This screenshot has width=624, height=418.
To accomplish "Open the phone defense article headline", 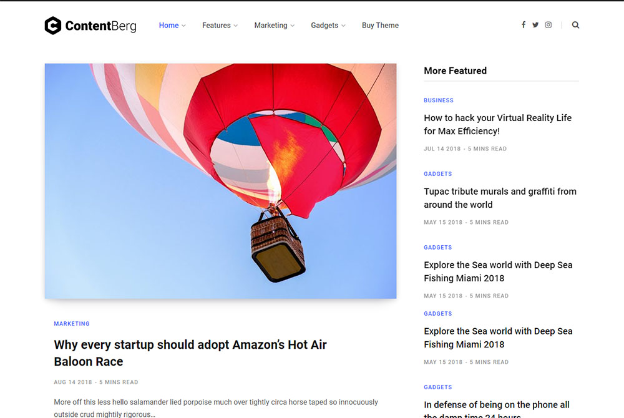I will [x=497, y=405].
